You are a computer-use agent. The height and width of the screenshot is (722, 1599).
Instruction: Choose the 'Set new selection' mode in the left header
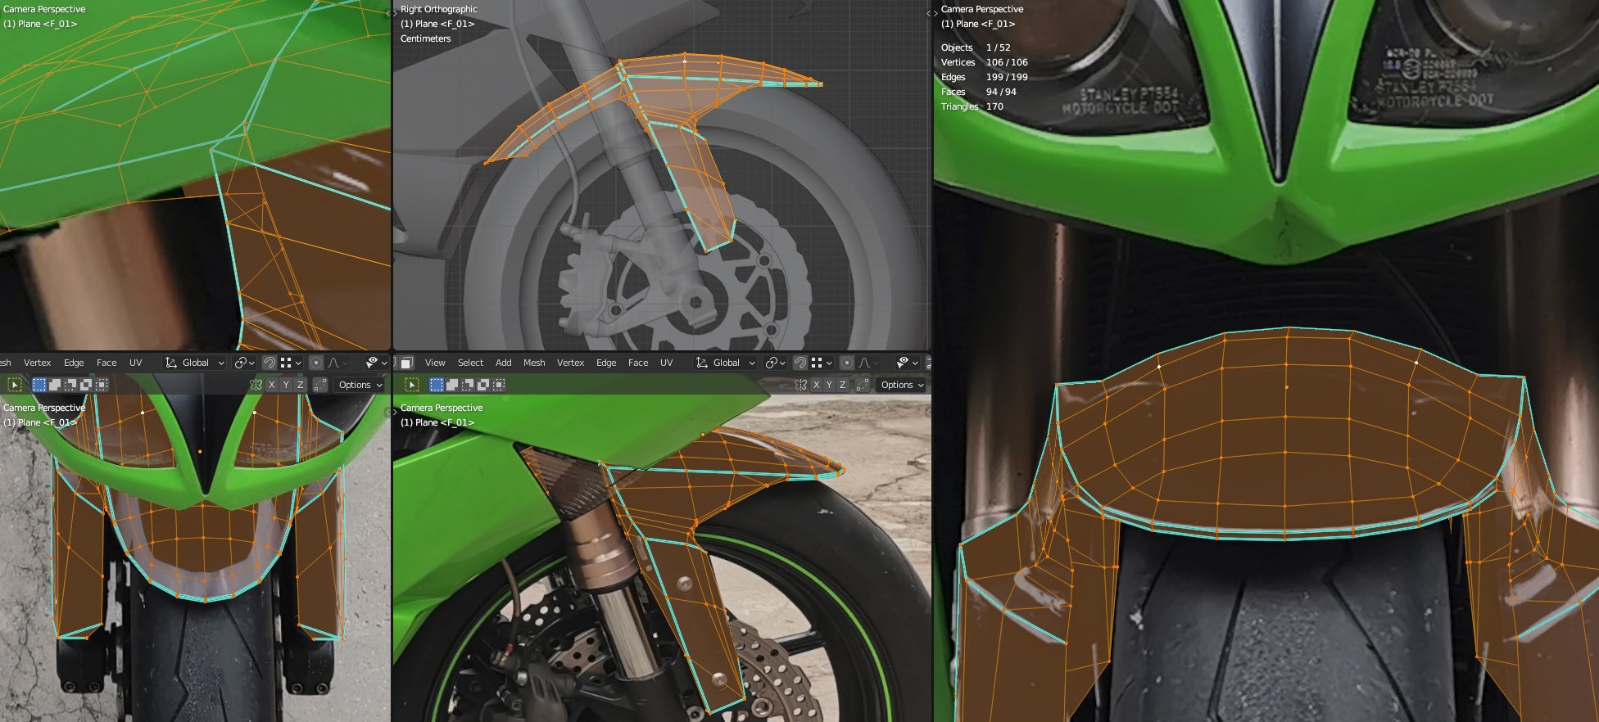pyautogui.click(x=39, y=384)
